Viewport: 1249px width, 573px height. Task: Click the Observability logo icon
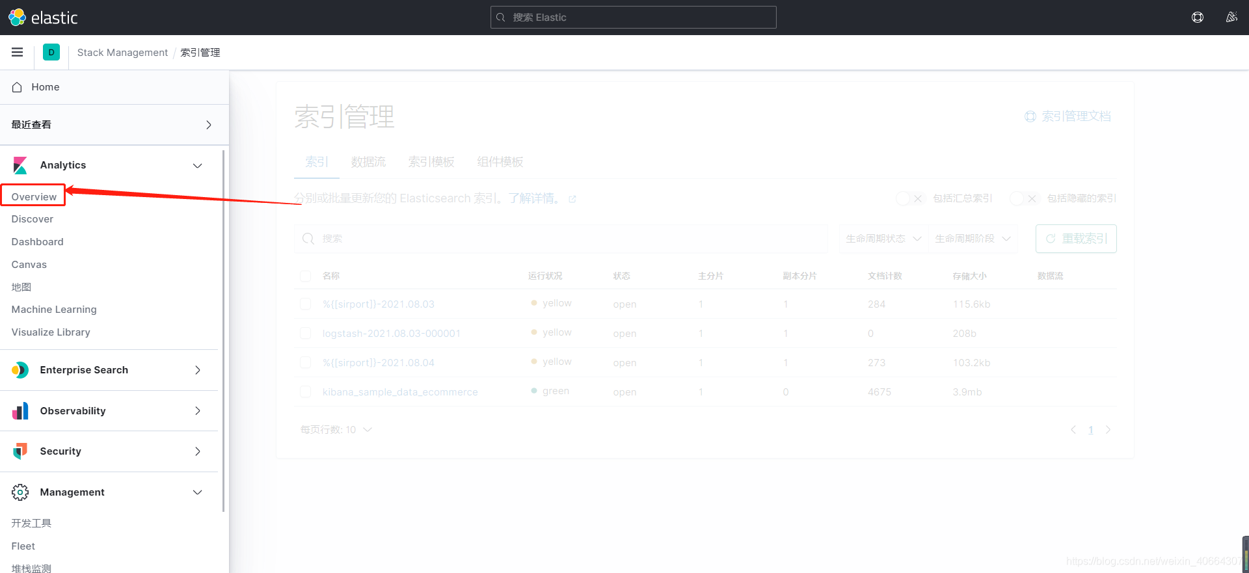click(20, 411)
